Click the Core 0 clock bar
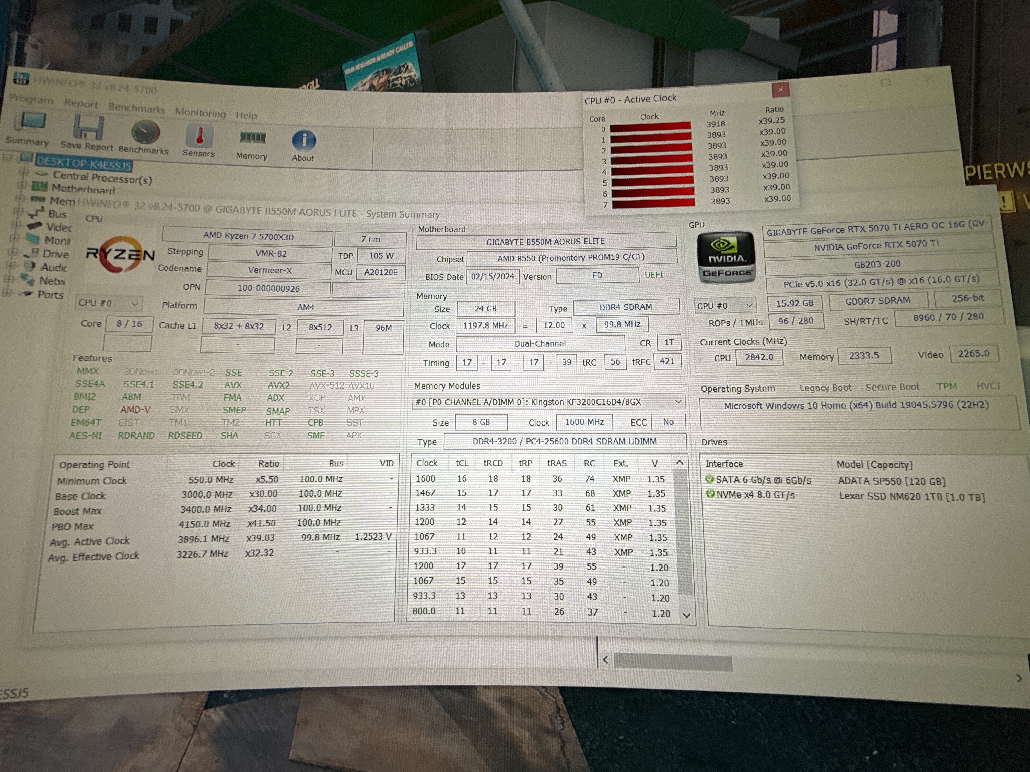Screen dimensions: 1030x772 click(650, 127)
